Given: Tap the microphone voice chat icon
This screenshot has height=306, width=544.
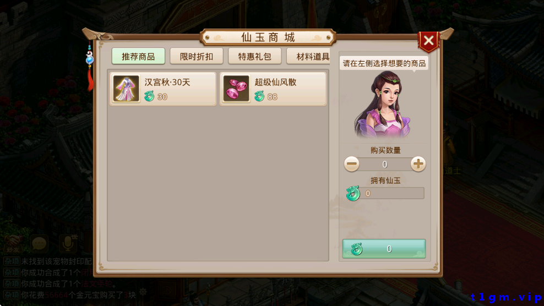Looking at the screenshot, I should pyautogui.click(x=68, y=244).
